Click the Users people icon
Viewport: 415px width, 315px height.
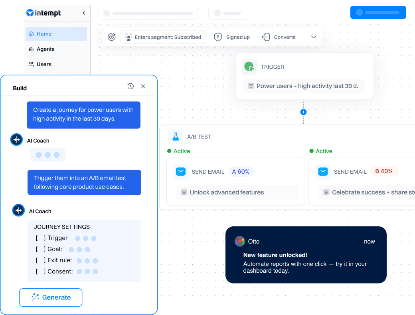31,64
